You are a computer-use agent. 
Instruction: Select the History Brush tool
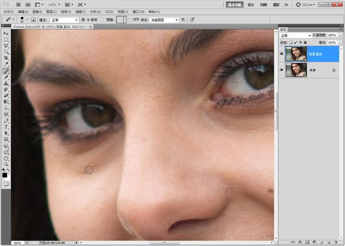pyautogui.click(x=6, y=89)
